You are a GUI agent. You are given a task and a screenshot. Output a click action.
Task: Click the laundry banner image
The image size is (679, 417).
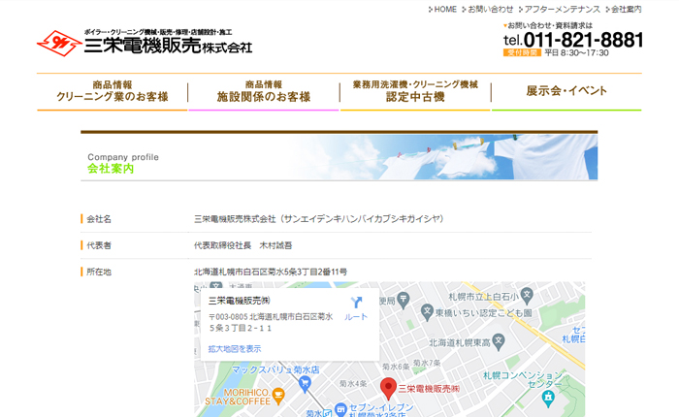[x=339, y=157]
